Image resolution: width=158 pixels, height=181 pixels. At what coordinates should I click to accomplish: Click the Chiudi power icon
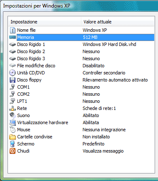[13, 151]
